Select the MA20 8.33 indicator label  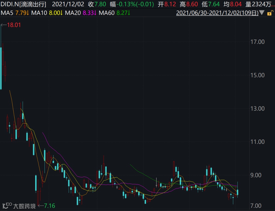(x=81, y=13)
